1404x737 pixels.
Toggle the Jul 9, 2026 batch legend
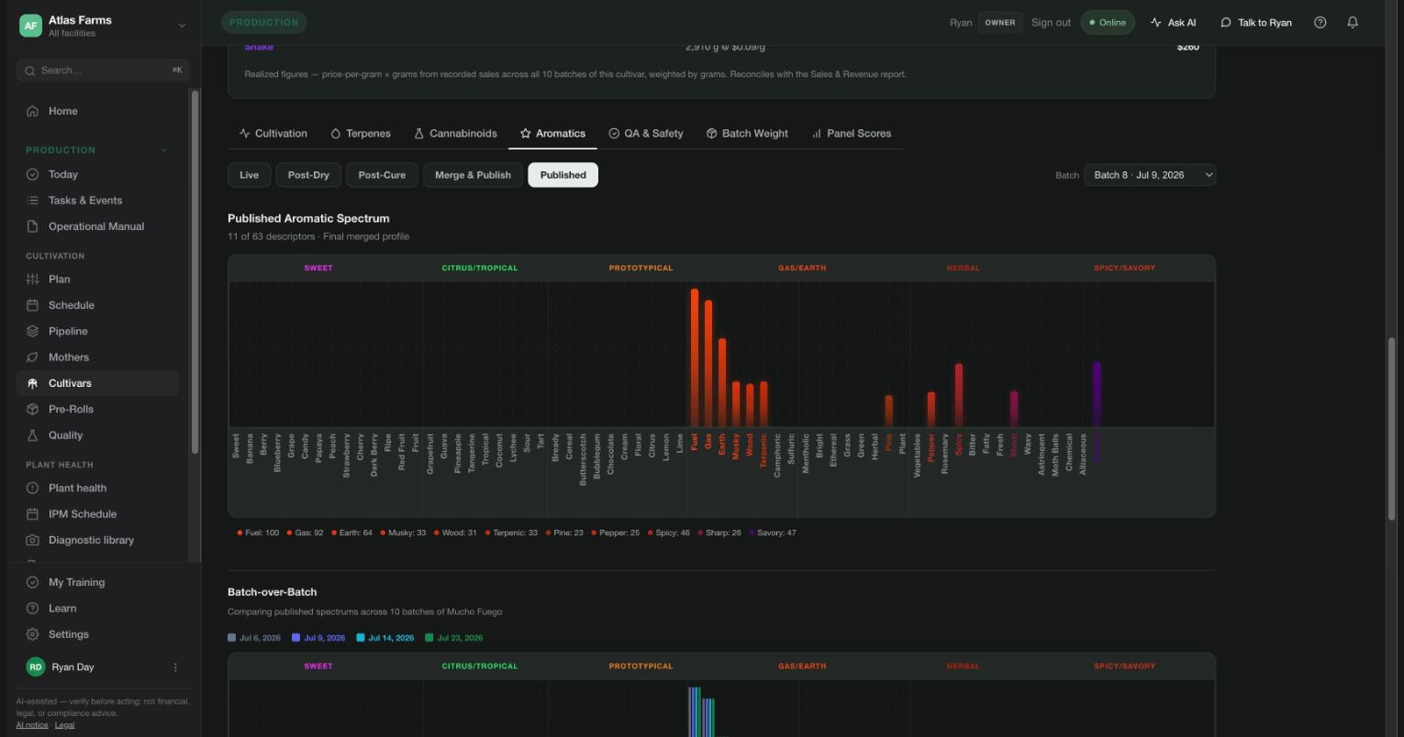[318, 638]
